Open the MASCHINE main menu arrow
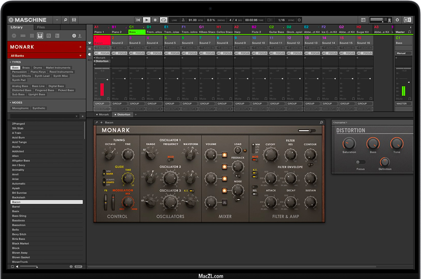Image resolution: width=421 pixels, height=279 pixels. pos(56,20)
